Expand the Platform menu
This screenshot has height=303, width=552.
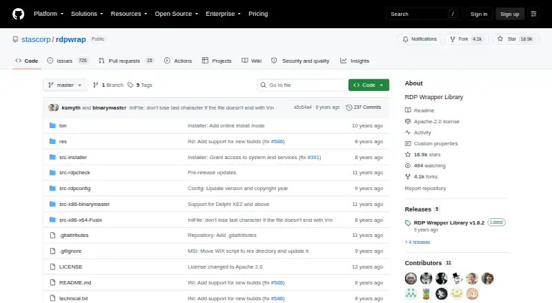coord(48,14)
